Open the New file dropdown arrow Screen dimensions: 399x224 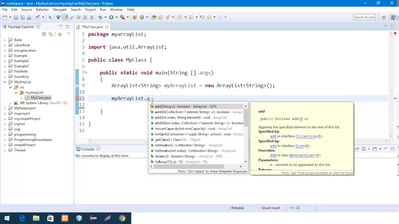pyautogui.click(x=10, y=17)
